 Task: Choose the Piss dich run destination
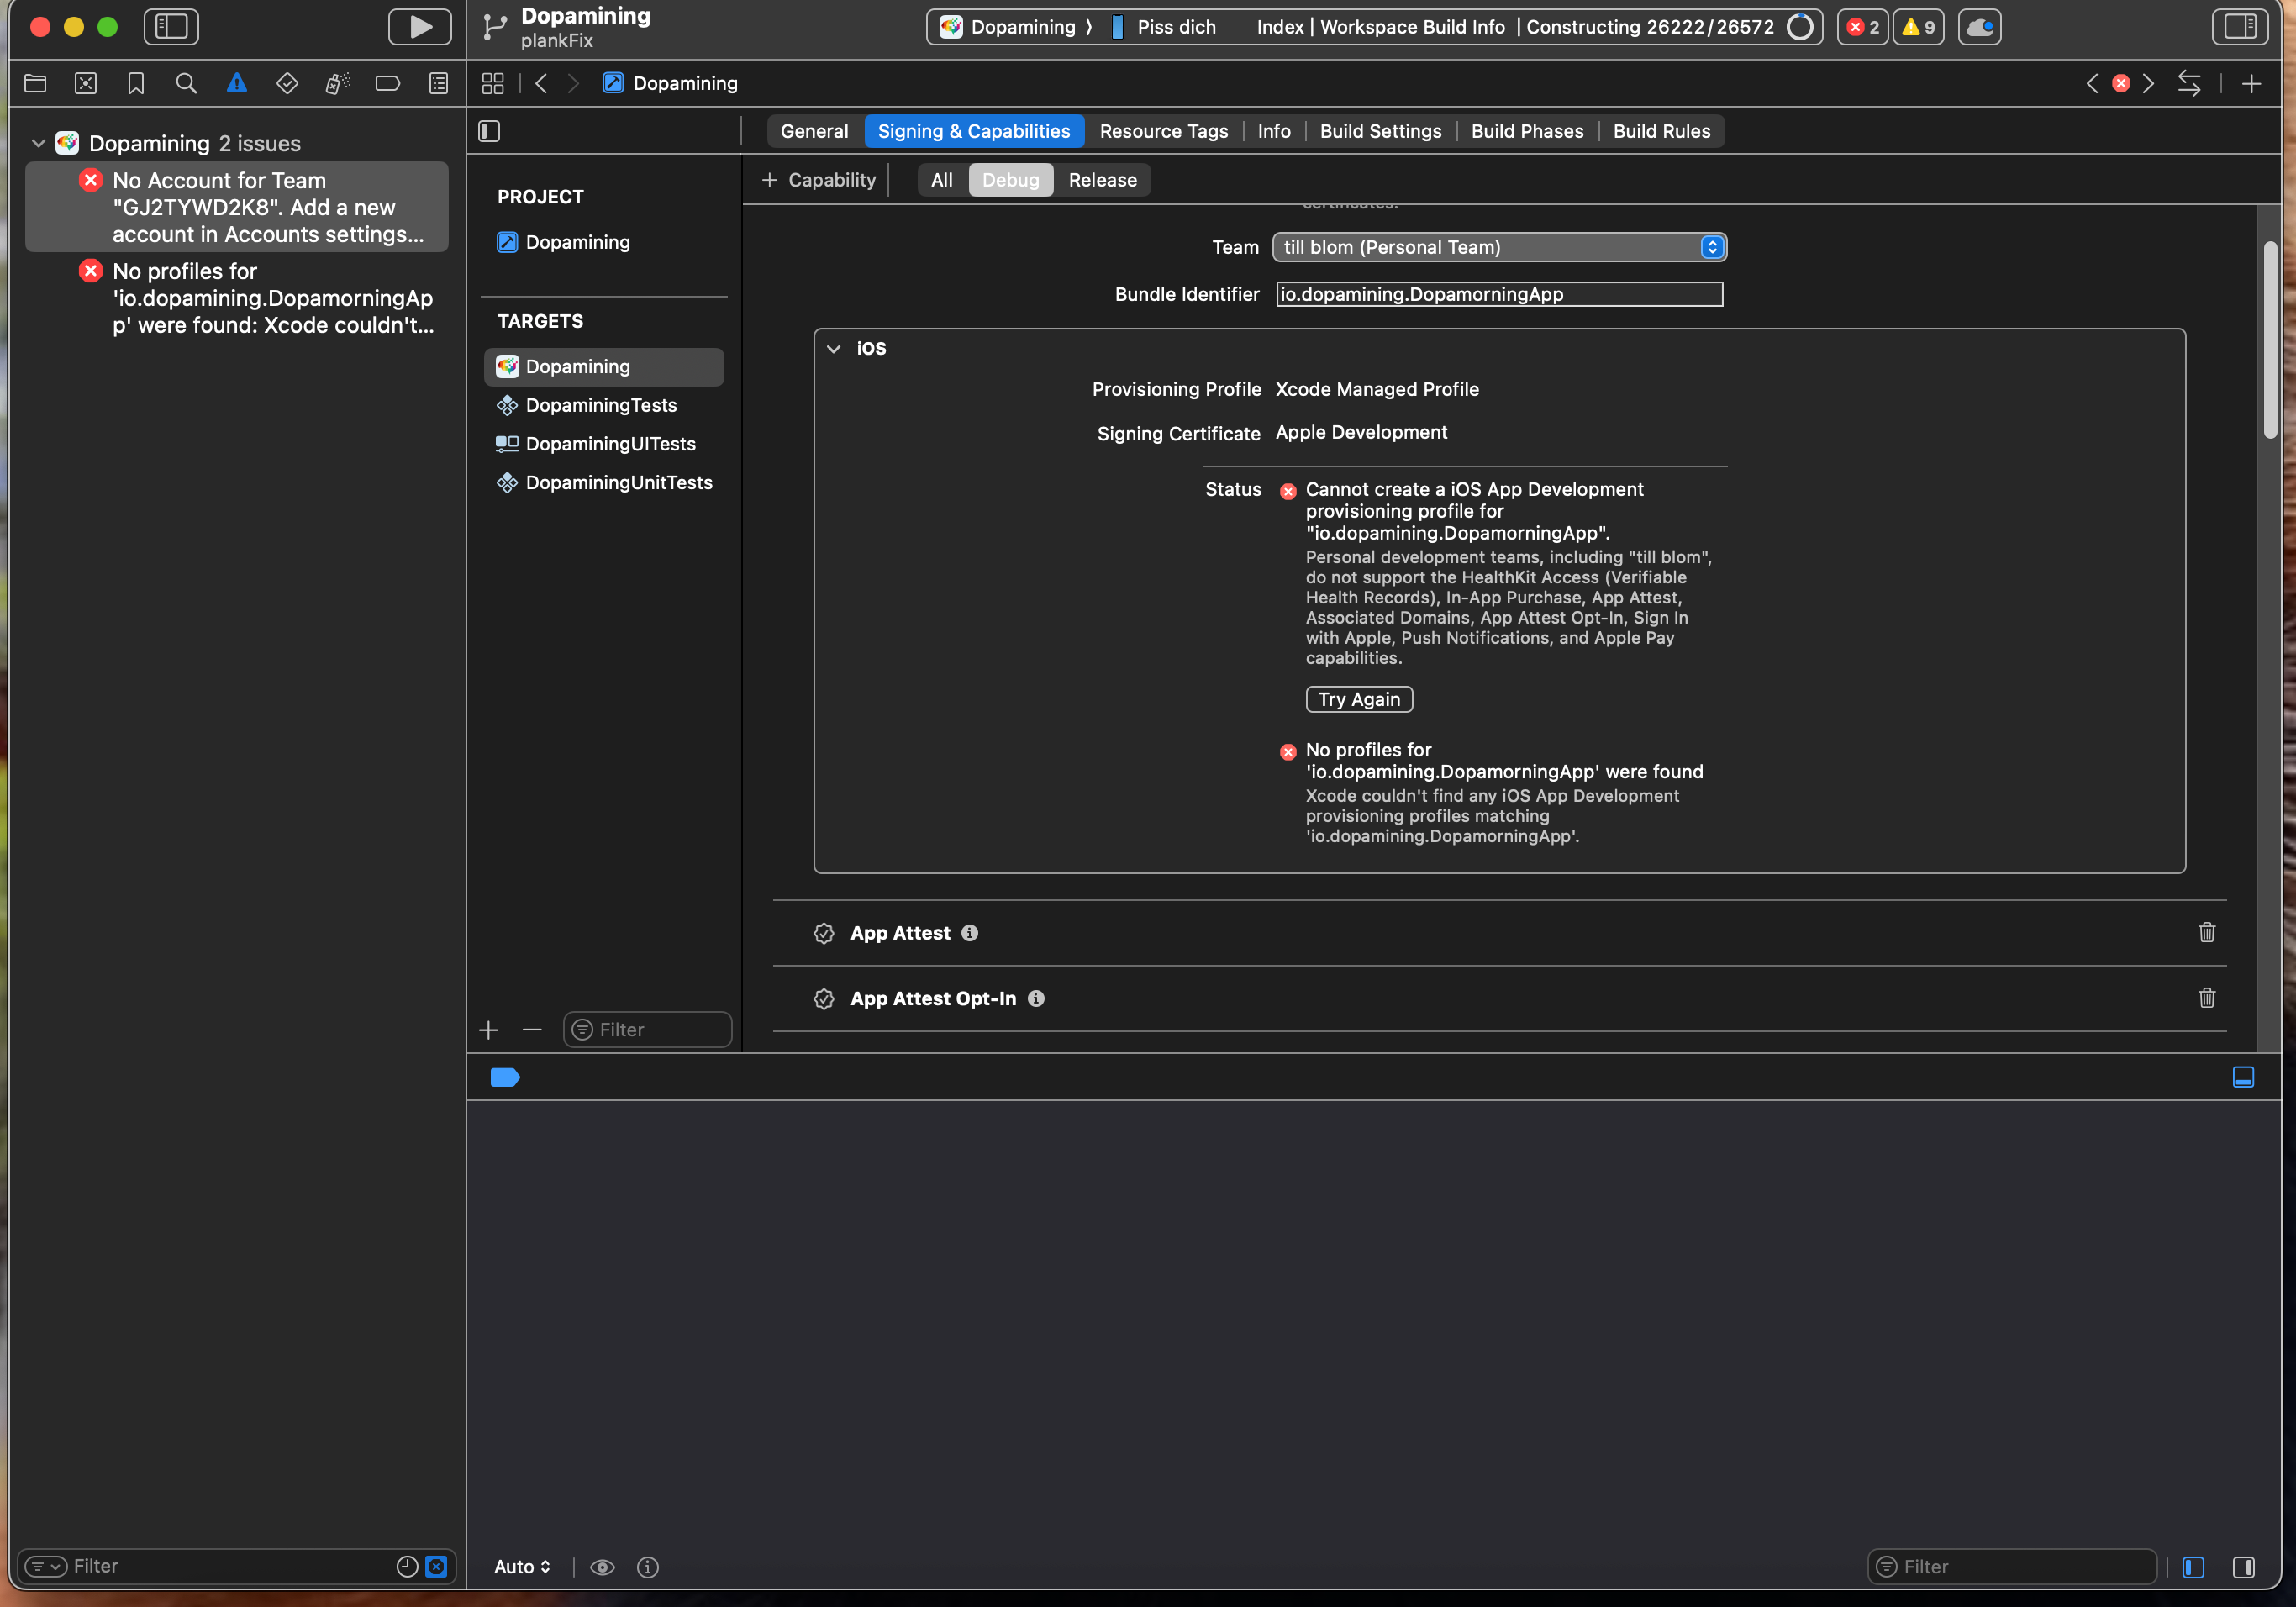(x=1164, y=27)
